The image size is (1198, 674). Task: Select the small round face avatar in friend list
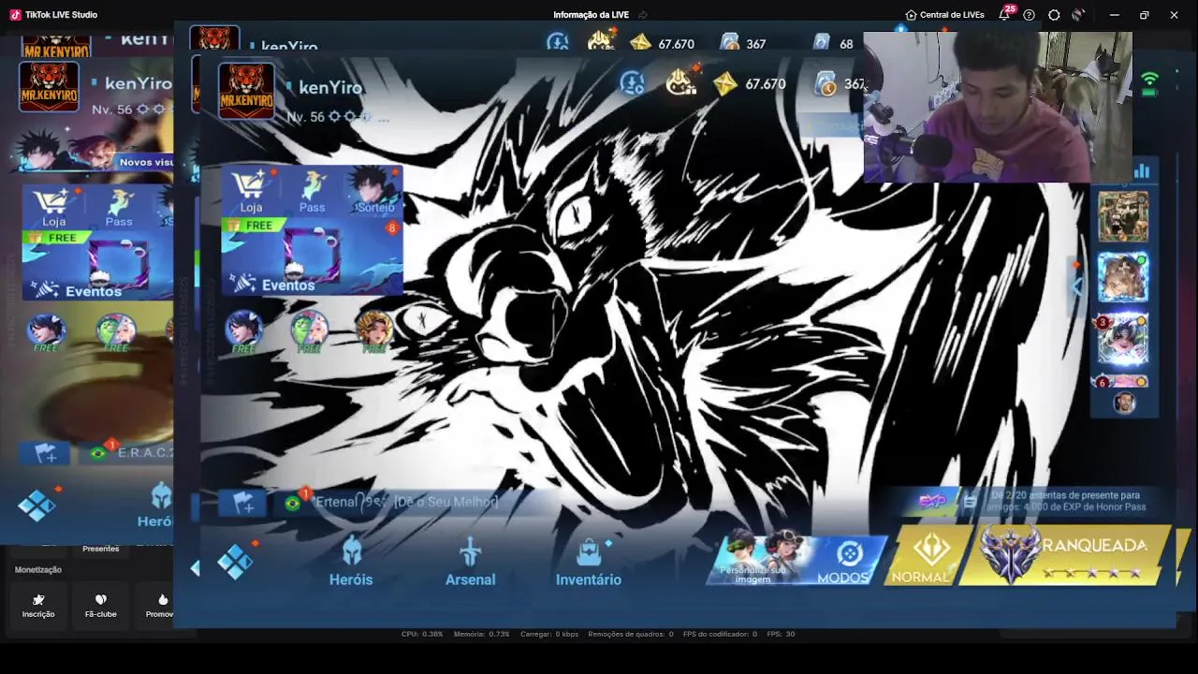[1124, 403]
